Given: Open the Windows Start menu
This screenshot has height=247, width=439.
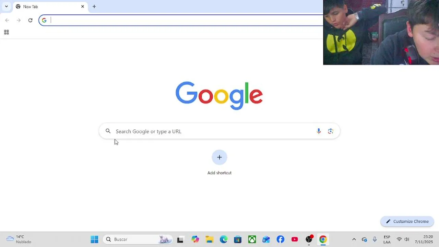Looking at the screenshot, I should click(x=94, y=239).
